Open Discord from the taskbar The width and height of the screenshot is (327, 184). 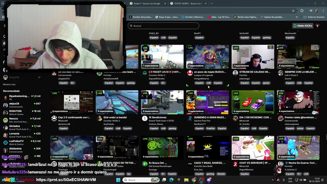pos(209,180)
